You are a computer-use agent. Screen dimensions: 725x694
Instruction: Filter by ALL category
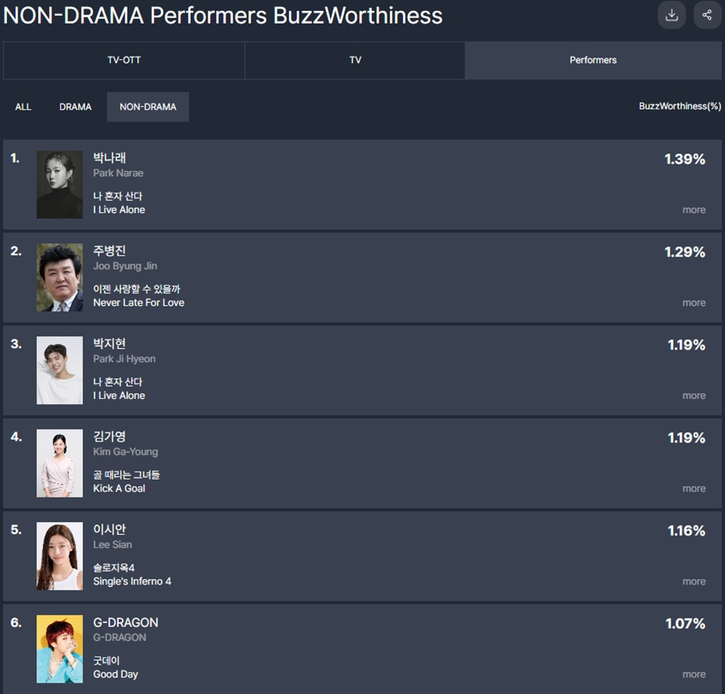click(x=23, y=106)
